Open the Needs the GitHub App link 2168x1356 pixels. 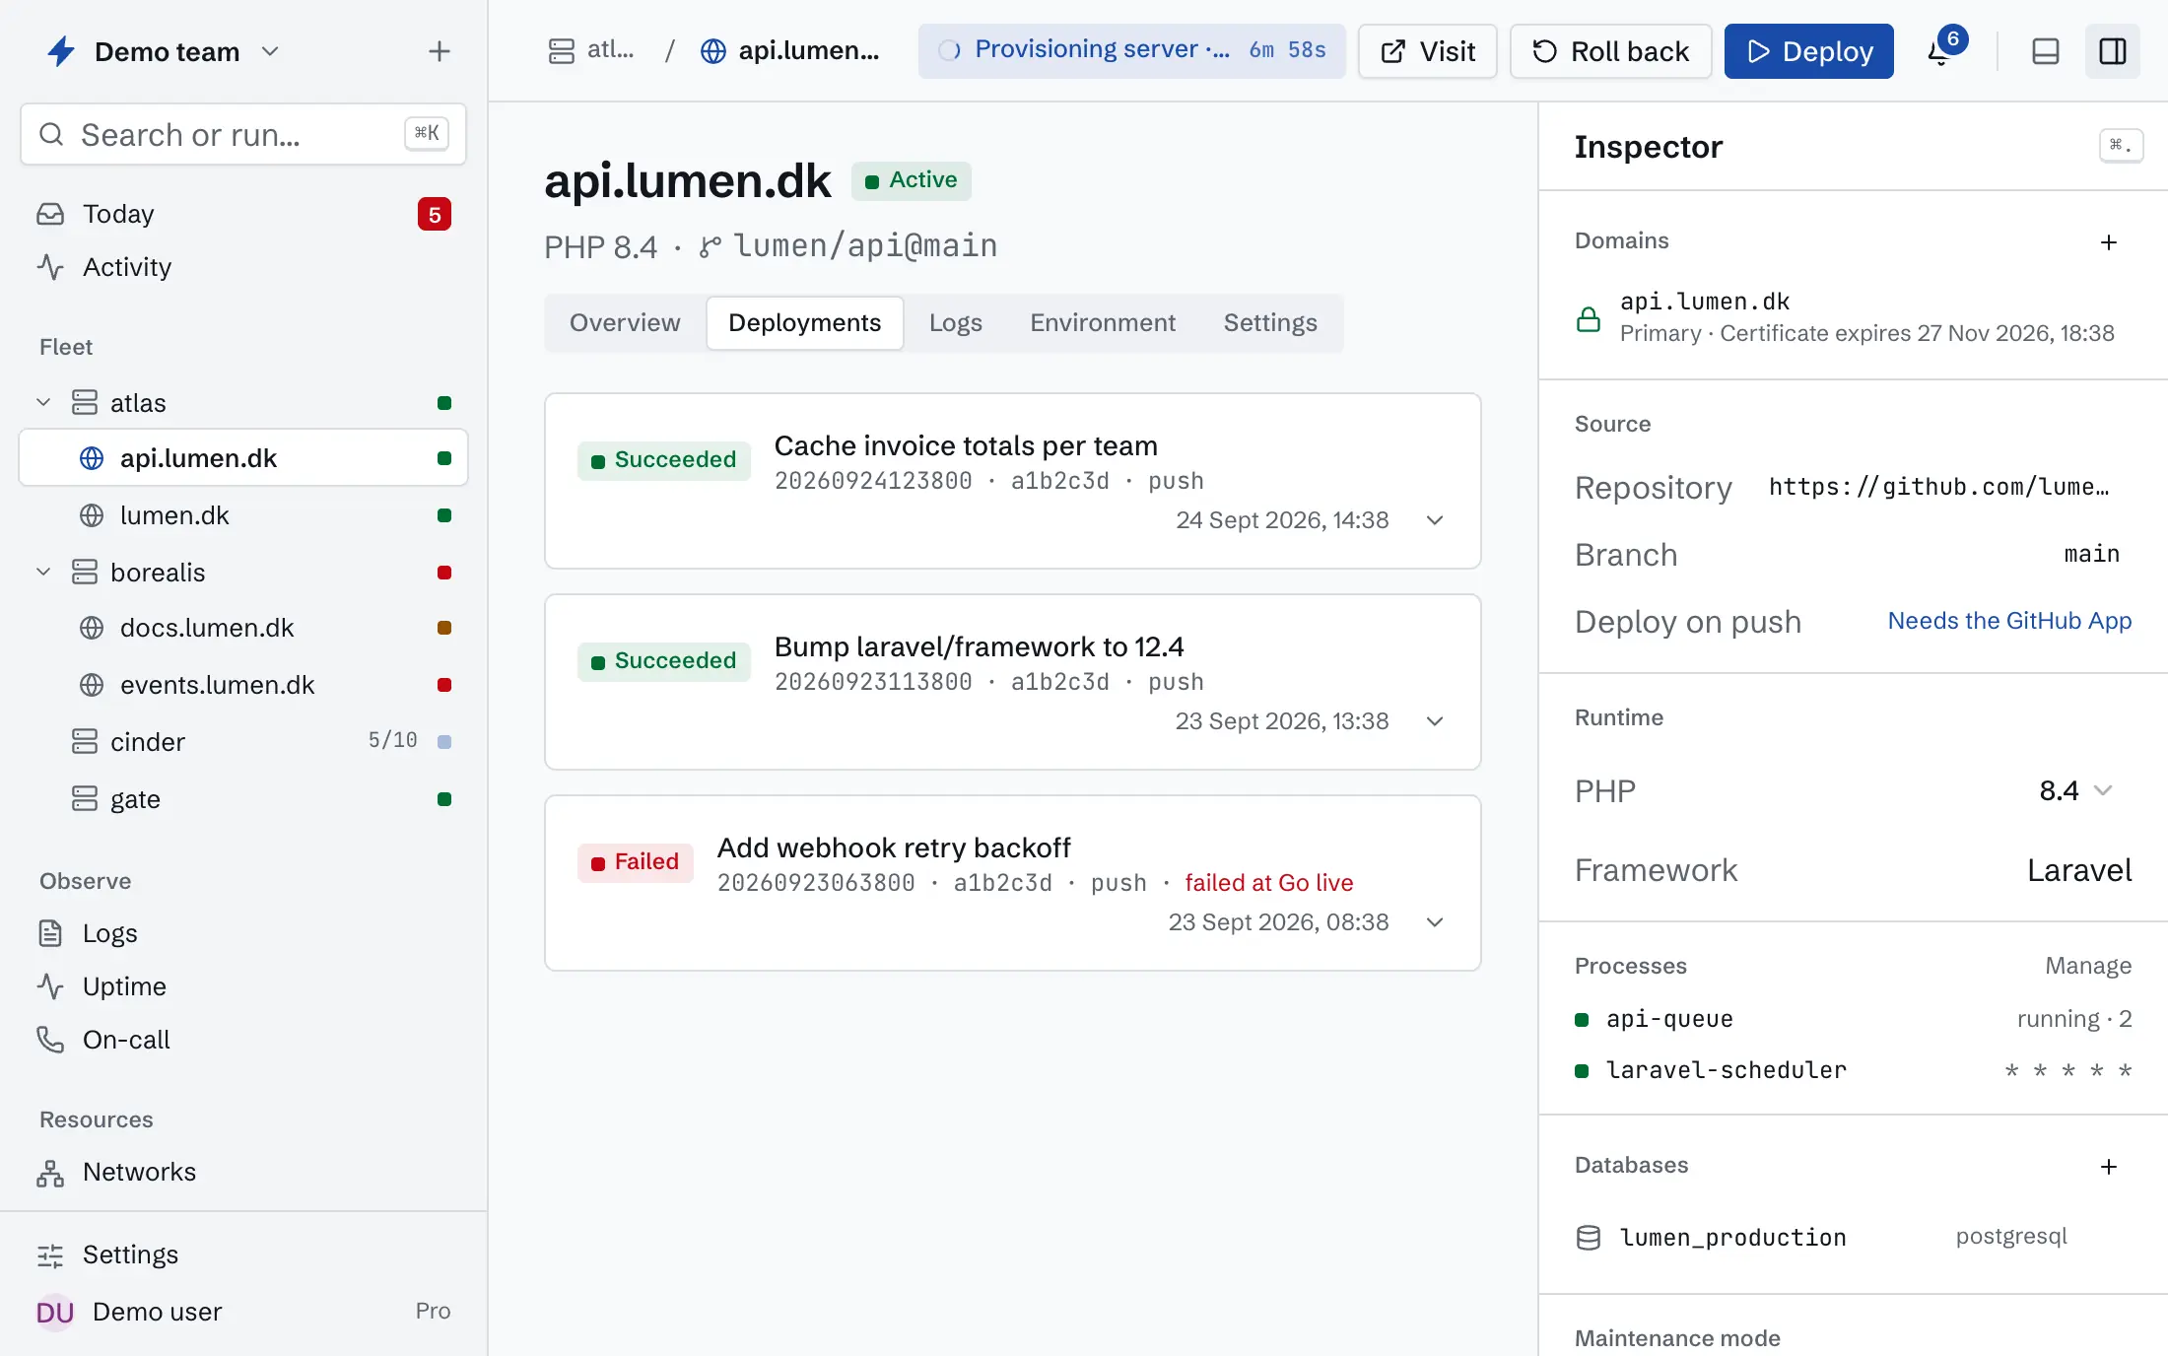coord(2009,621)
